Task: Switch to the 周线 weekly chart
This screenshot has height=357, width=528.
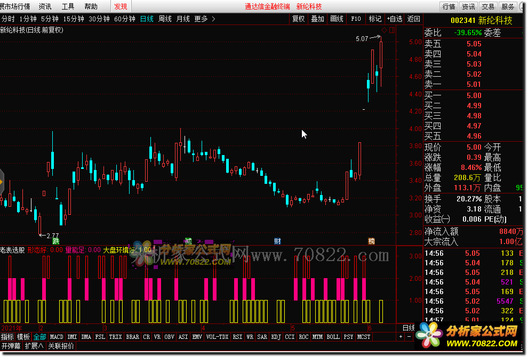Action: point(165,19)
